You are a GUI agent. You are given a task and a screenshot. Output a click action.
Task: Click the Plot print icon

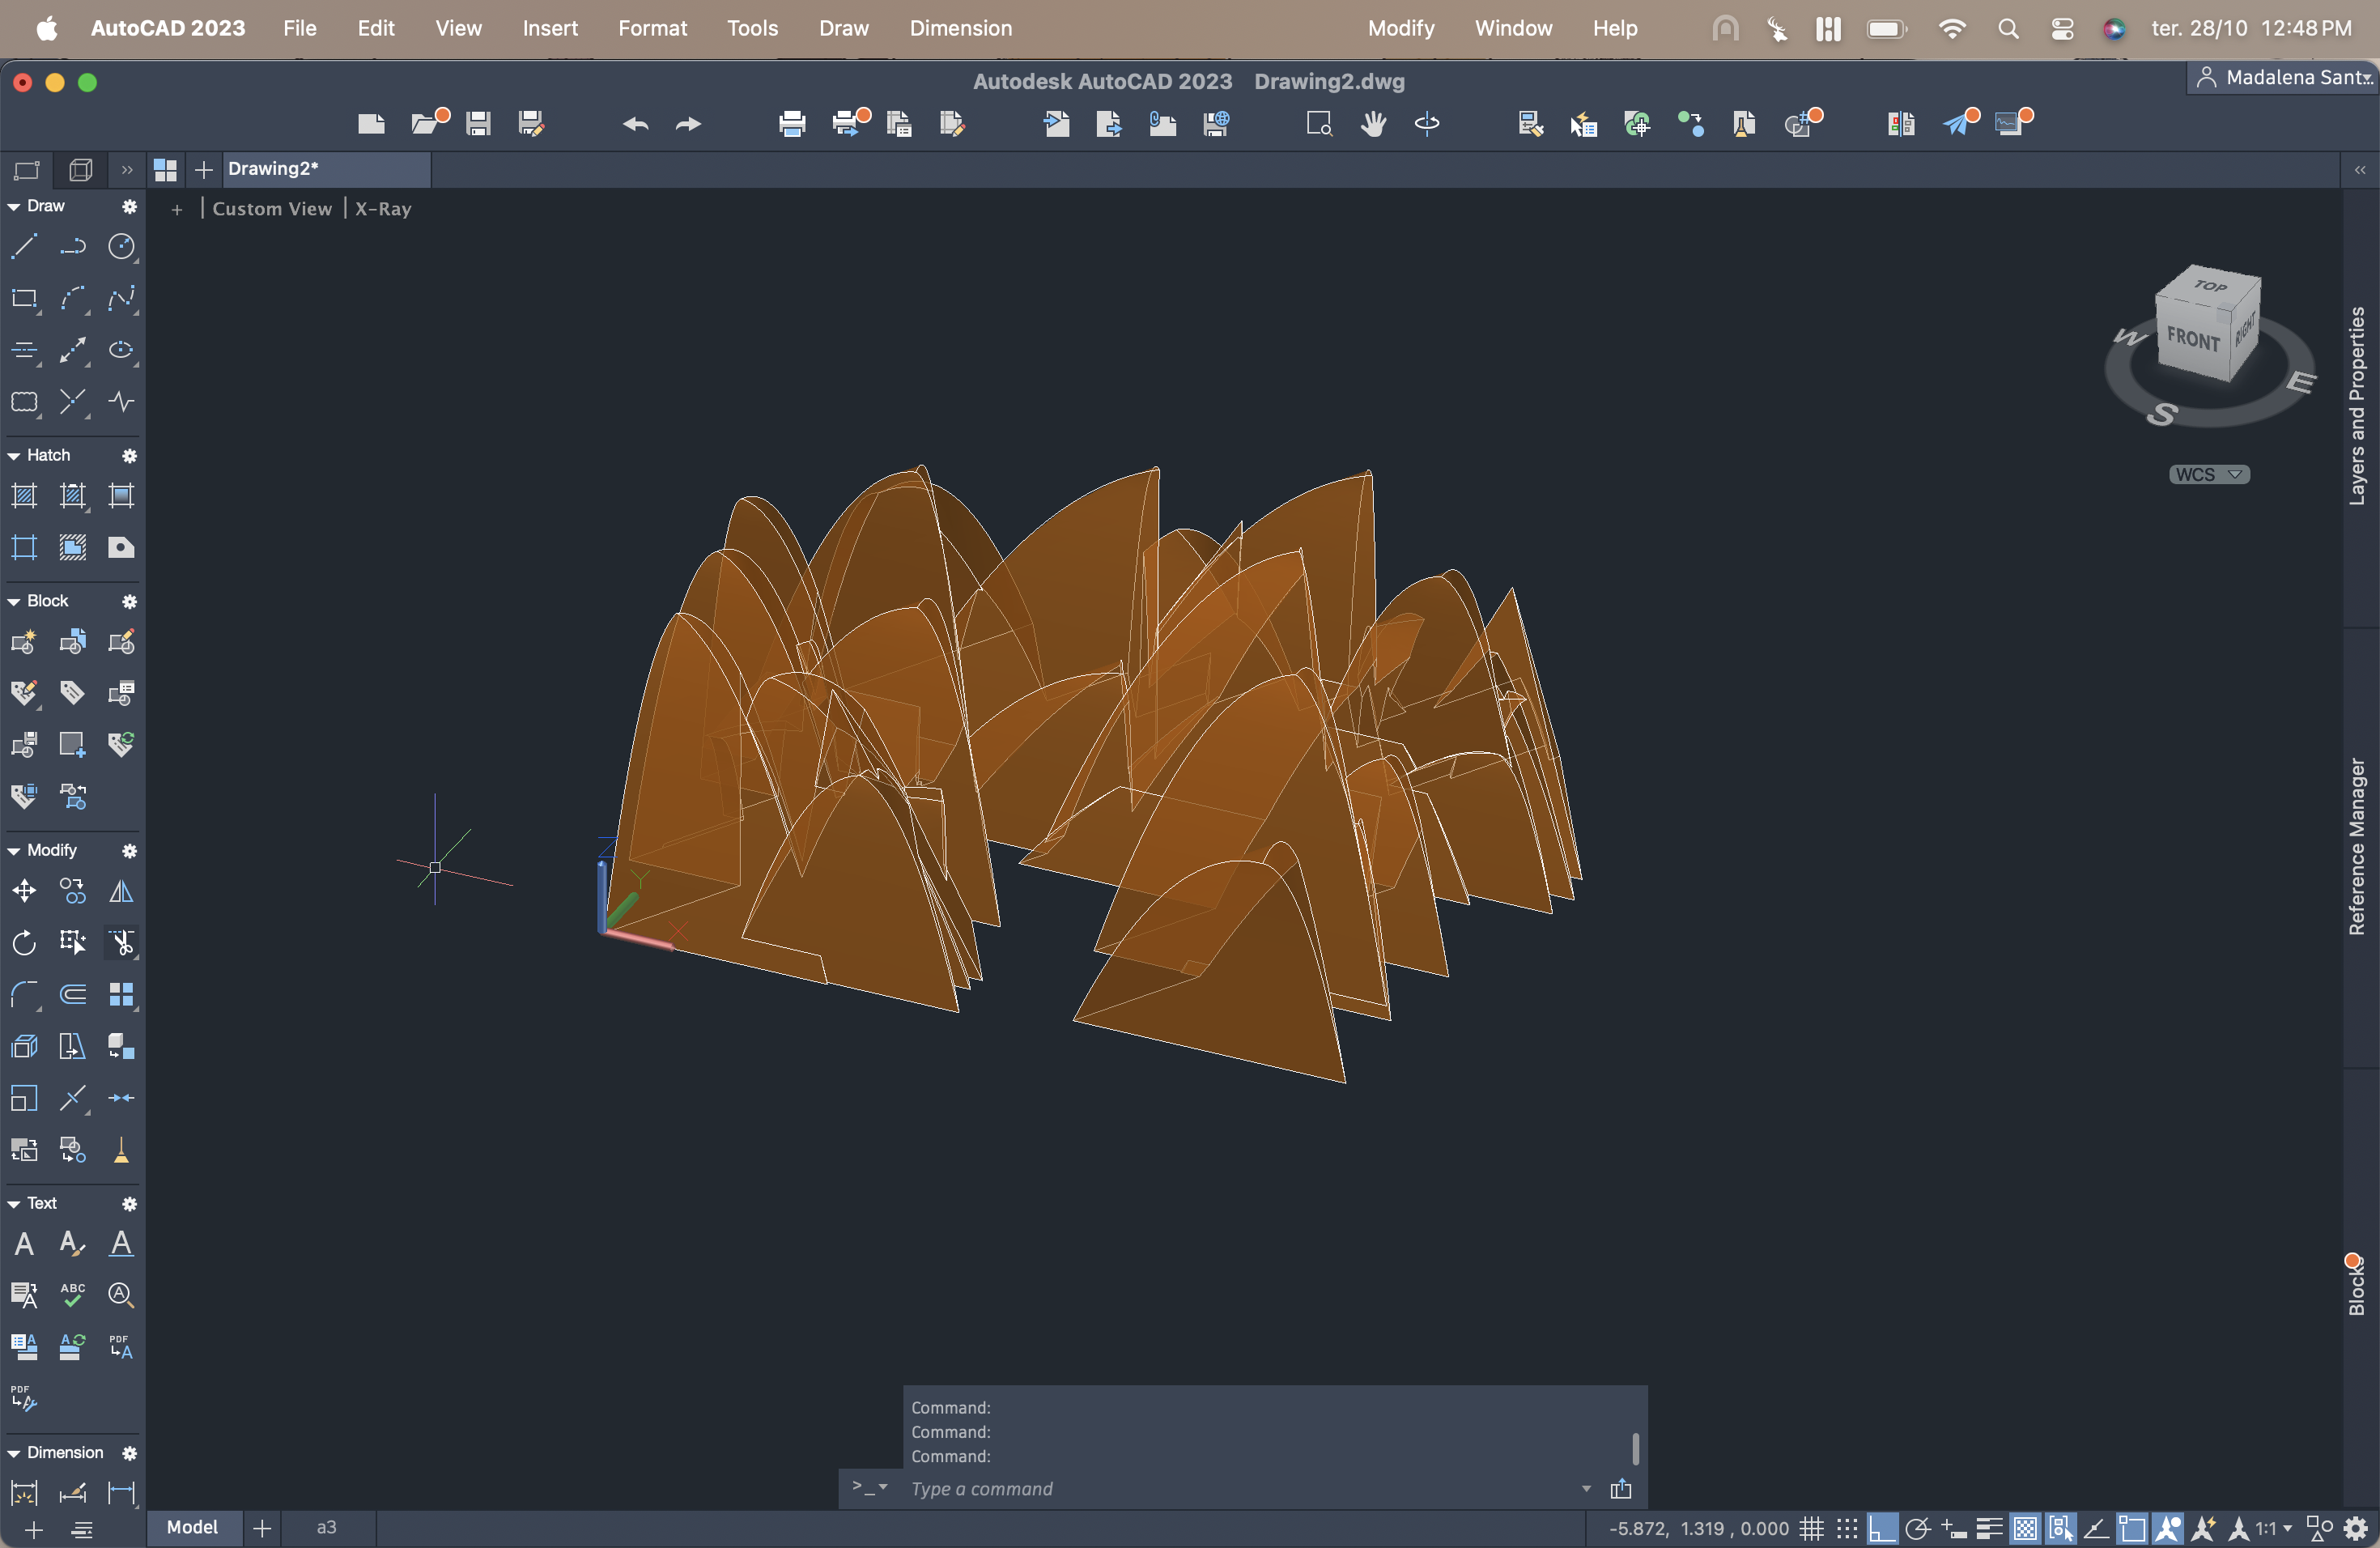[x=791, y=124]
